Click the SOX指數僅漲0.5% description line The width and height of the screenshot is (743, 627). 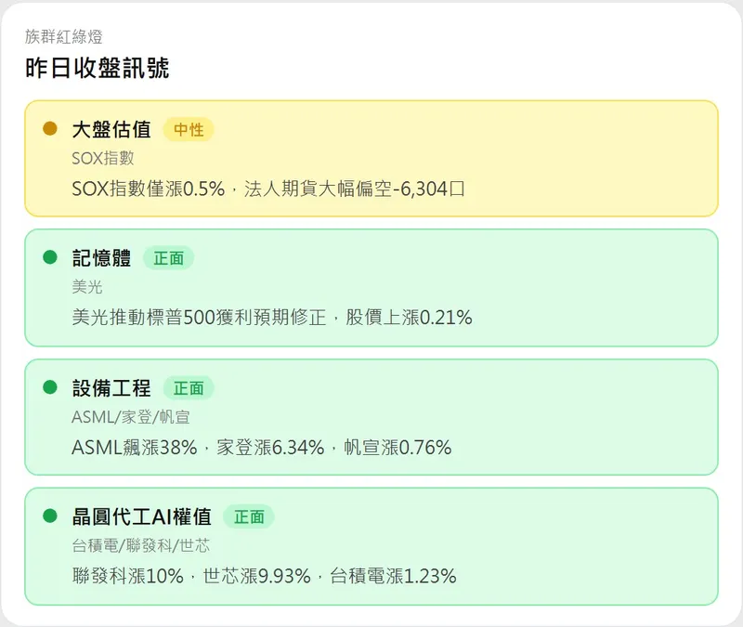267,189
